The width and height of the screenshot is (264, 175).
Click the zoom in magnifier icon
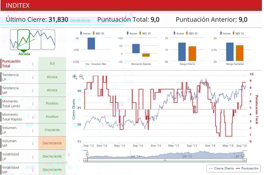click(75, 77)
